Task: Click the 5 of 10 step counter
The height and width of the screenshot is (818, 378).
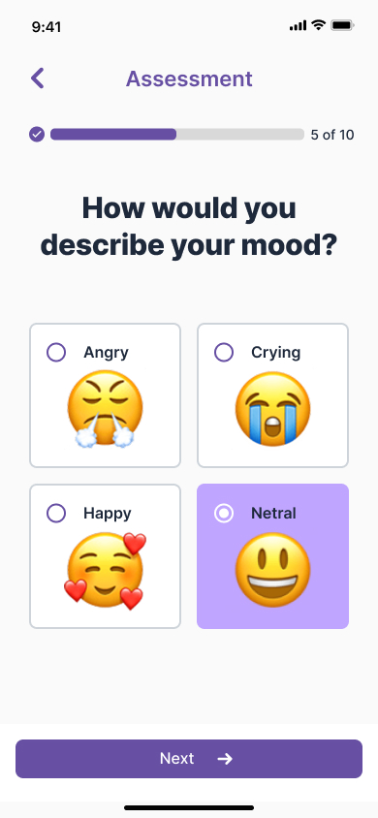Action: (x=332, y=135)
